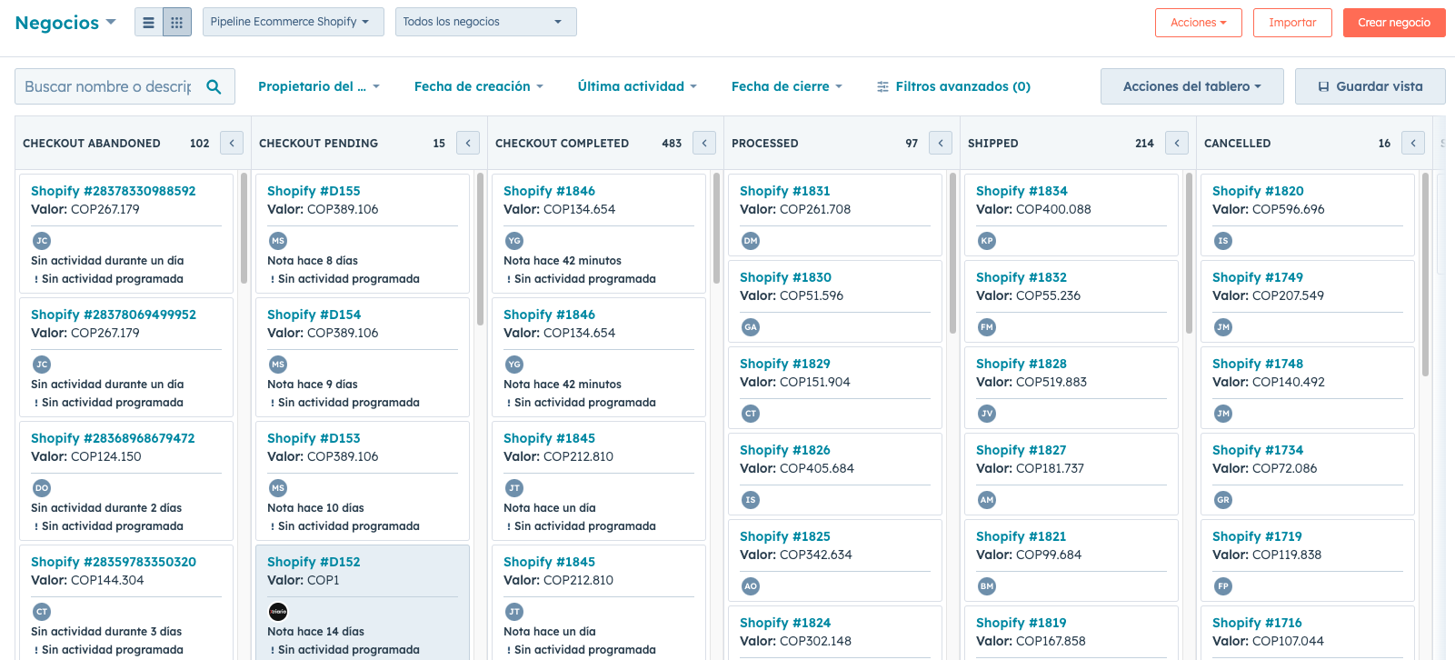Click 'Nota hace 10 días' text
Viewport: 1455px width, 660px height.
click(315, 508)
